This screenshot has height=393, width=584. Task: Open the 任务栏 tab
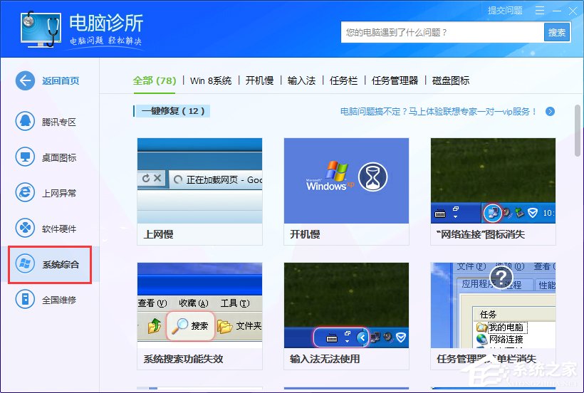[344, 80]
